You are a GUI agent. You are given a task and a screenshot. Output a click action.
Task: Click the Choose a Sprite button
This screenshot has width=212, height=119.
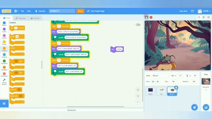194,107
